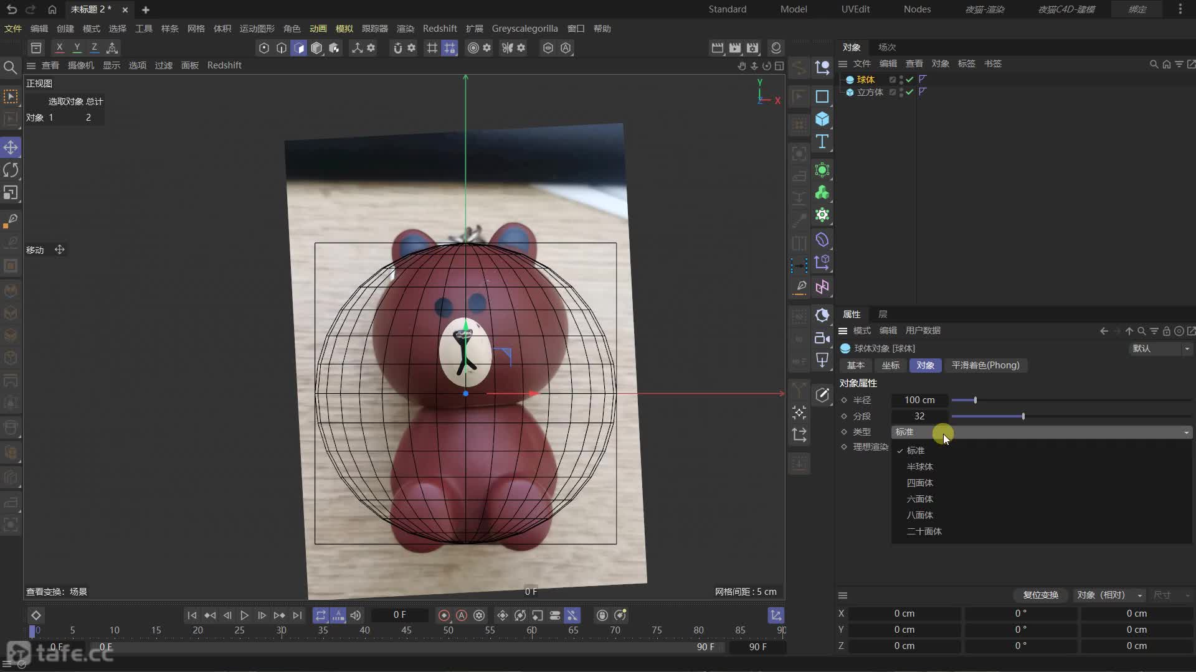The width and height of the screenshot is (1196, 672).
Task: Switch to the 场次 tab
Action: coord(887,47)
